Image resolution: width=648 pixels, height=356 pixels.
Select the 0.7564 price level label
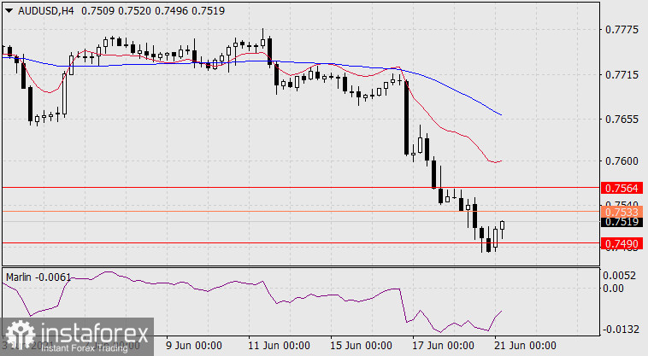click(621, 188)
